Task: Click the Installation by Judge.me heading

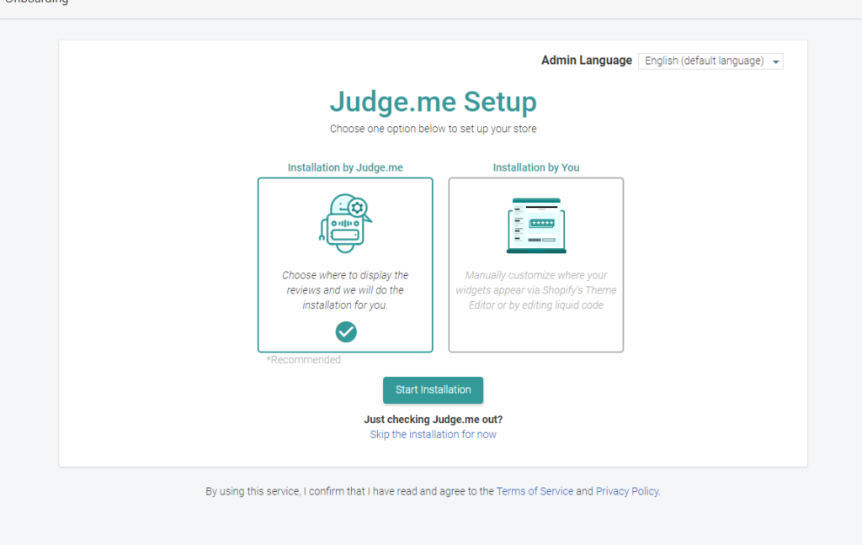Action: click(345, 167)
